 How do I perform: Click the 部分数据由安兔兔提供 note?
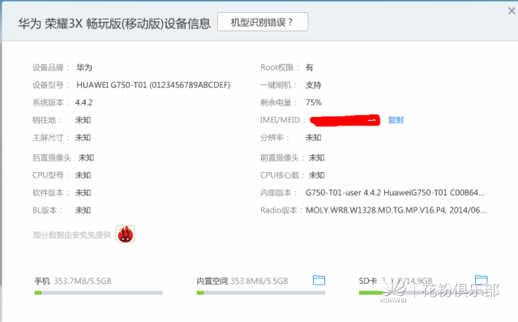click(x=71, y=235)
